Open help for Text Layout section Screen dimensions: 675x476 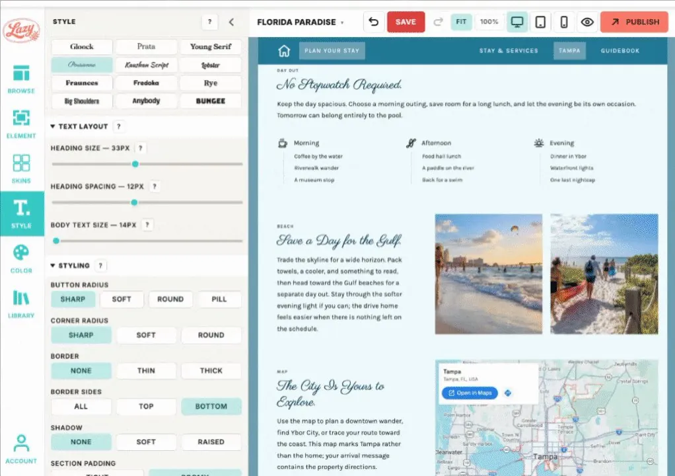tap(119, 126)
